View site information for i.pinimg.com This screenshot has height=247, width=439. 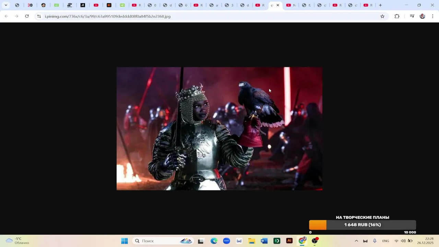click(x=39, y=16)
